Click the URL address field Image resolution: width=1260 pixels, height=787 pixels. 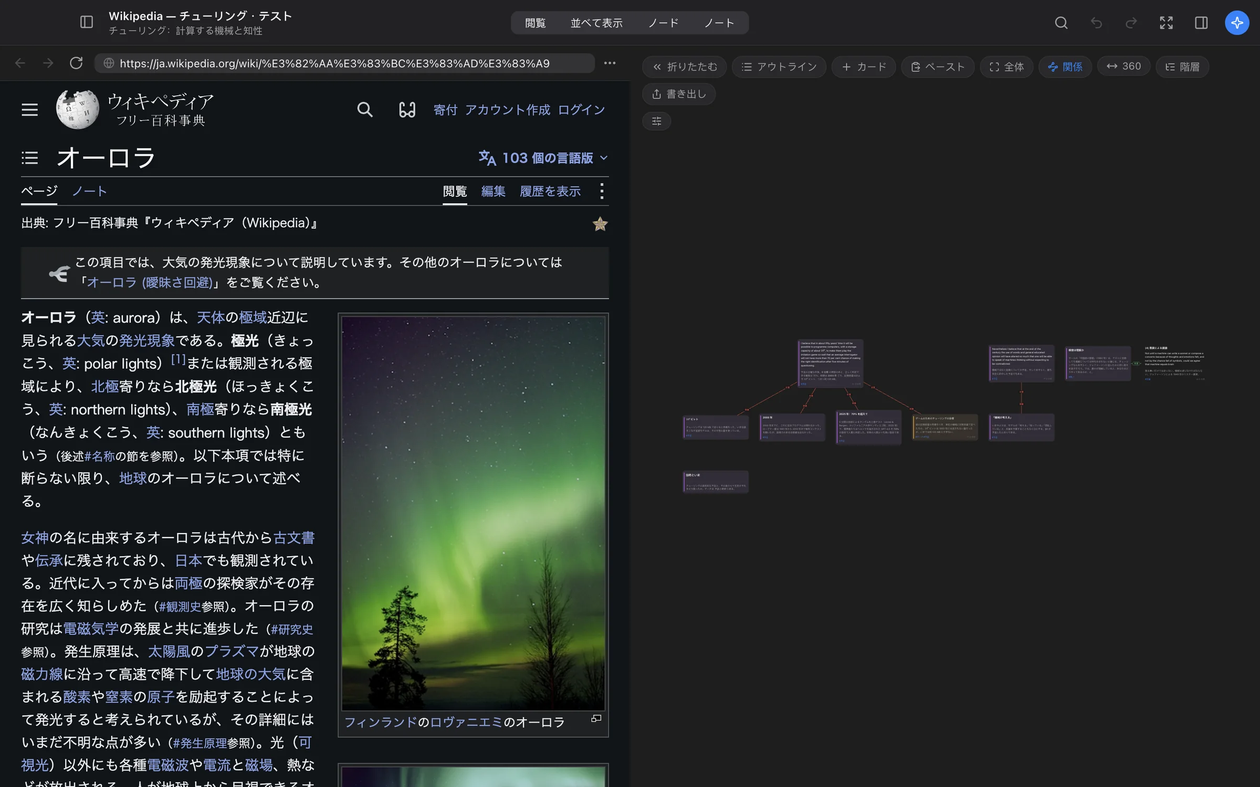tap(344, 63)
